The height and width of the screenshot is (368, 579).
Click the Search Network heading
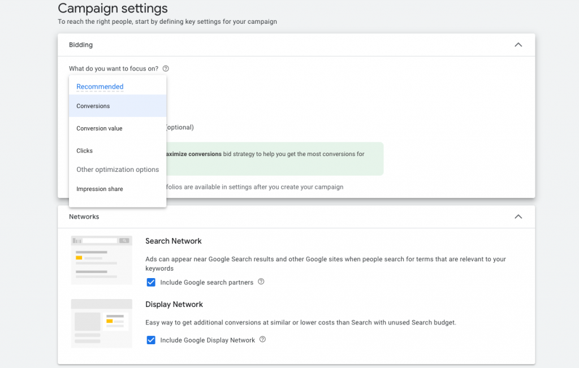coord(174,241)
